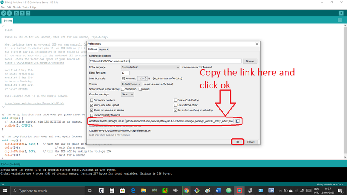Open File Explorer from the taskbar

point(144,191)
